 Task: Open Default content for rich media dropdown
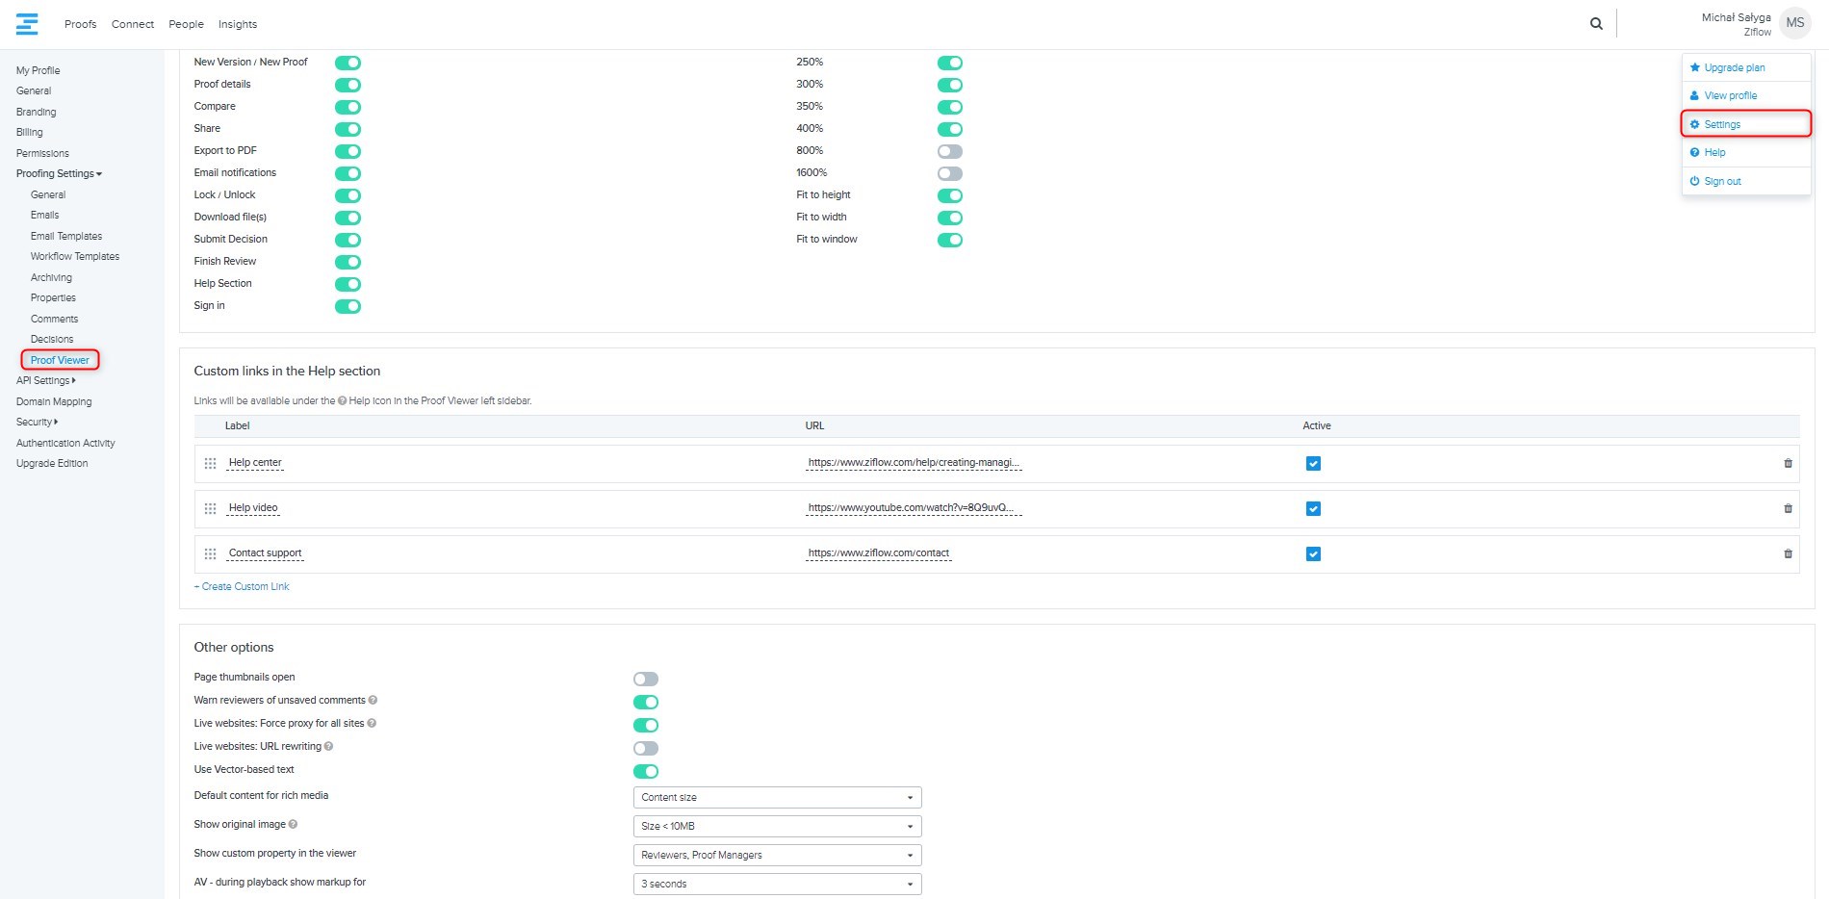pyautogui.click(x=777, y=798)
